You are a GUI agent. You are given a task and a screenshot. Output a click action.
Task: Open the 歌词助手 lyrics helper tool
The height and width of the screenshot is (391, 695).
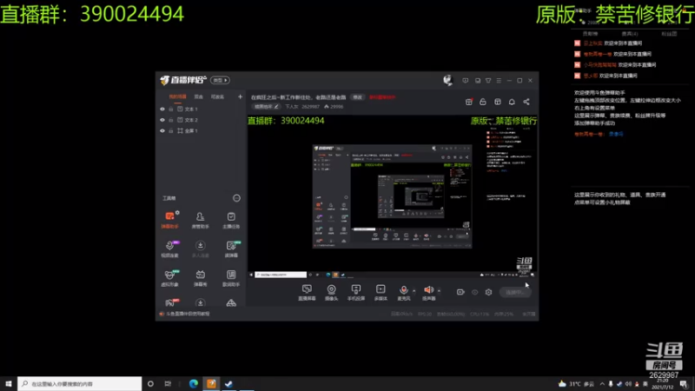(231, 278)
